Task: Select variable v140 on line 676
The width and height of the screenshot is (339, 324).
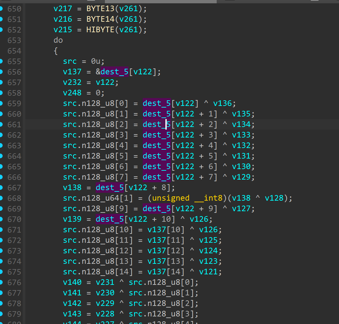Action: point(72,282)
